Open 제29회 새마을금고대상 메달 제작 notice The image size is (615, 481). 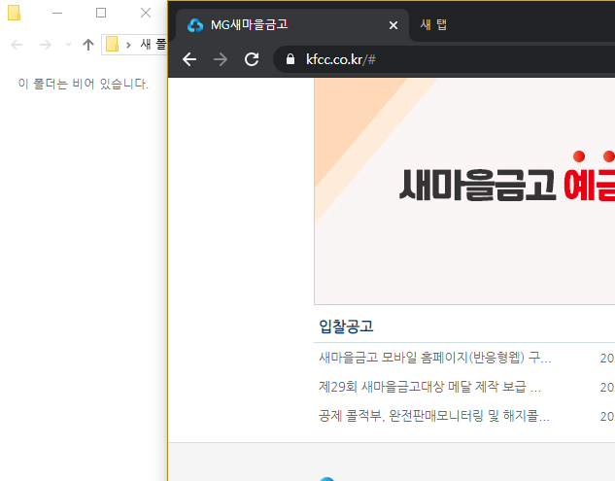(x=429, y=387)
